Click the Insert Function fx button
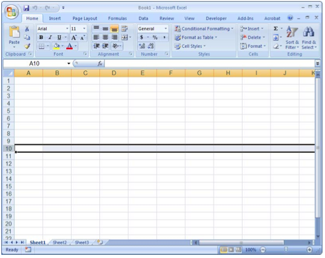This screenshot has height=258, width=325. [100, 64]
